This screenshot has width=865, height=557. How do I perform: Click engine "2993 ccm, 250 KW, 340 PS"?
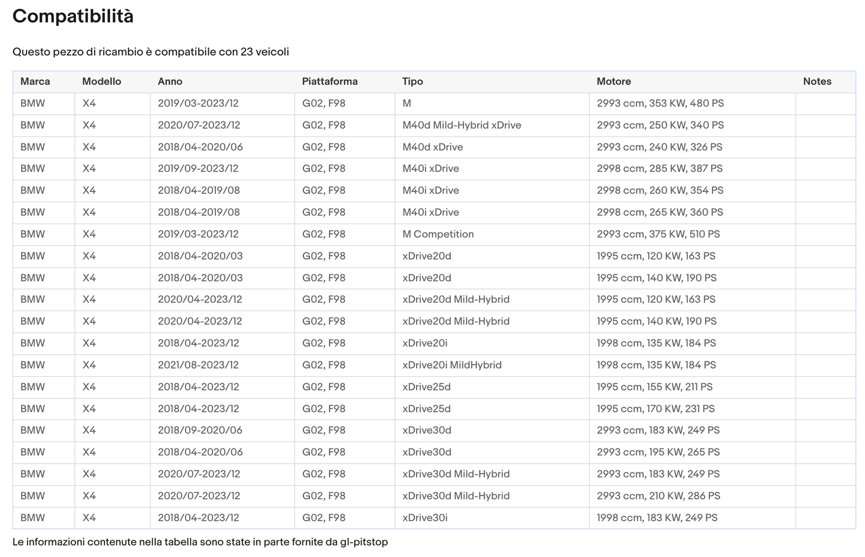(660, 125)
